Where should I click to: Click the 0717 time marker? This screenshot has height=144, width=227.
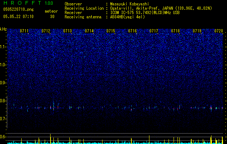(x=154, y=31)
